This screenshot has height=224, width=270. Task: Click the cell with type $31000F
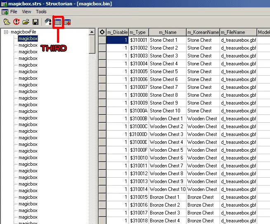(139, 150)
